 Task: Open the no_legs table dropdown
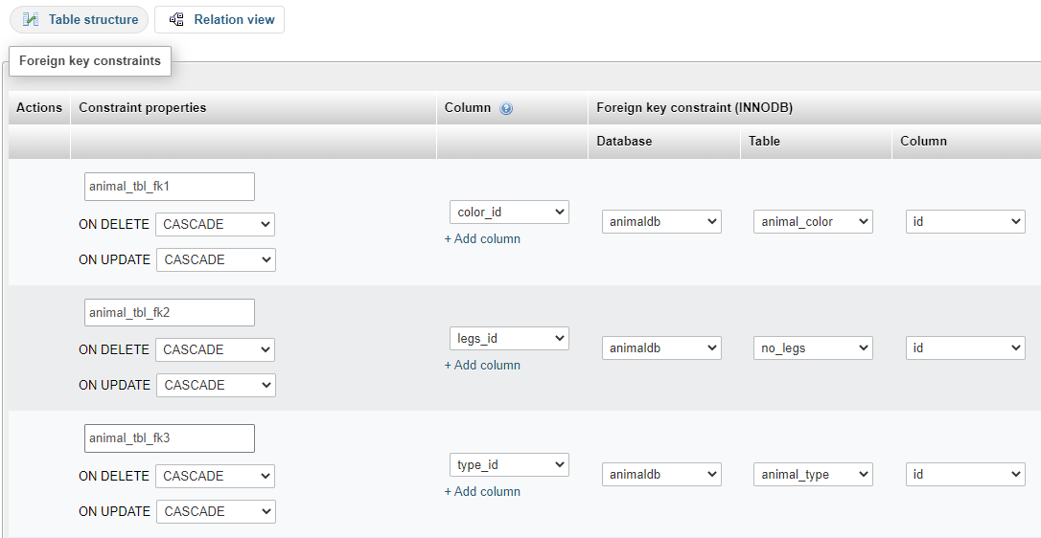[813, 347]
